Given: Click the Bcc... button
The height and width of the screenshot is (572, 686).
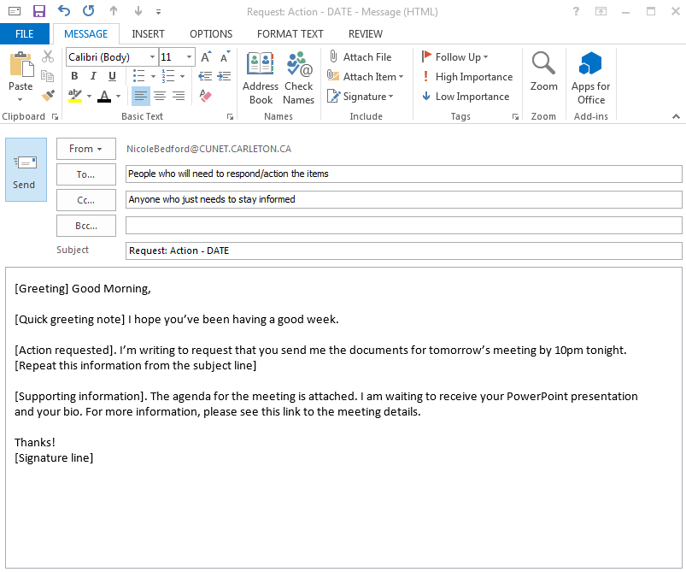Looking at the screenshot, I should (85, 226).
